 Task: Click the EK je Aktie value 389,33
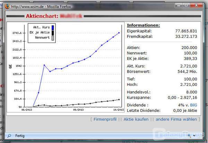pos(190,59)
